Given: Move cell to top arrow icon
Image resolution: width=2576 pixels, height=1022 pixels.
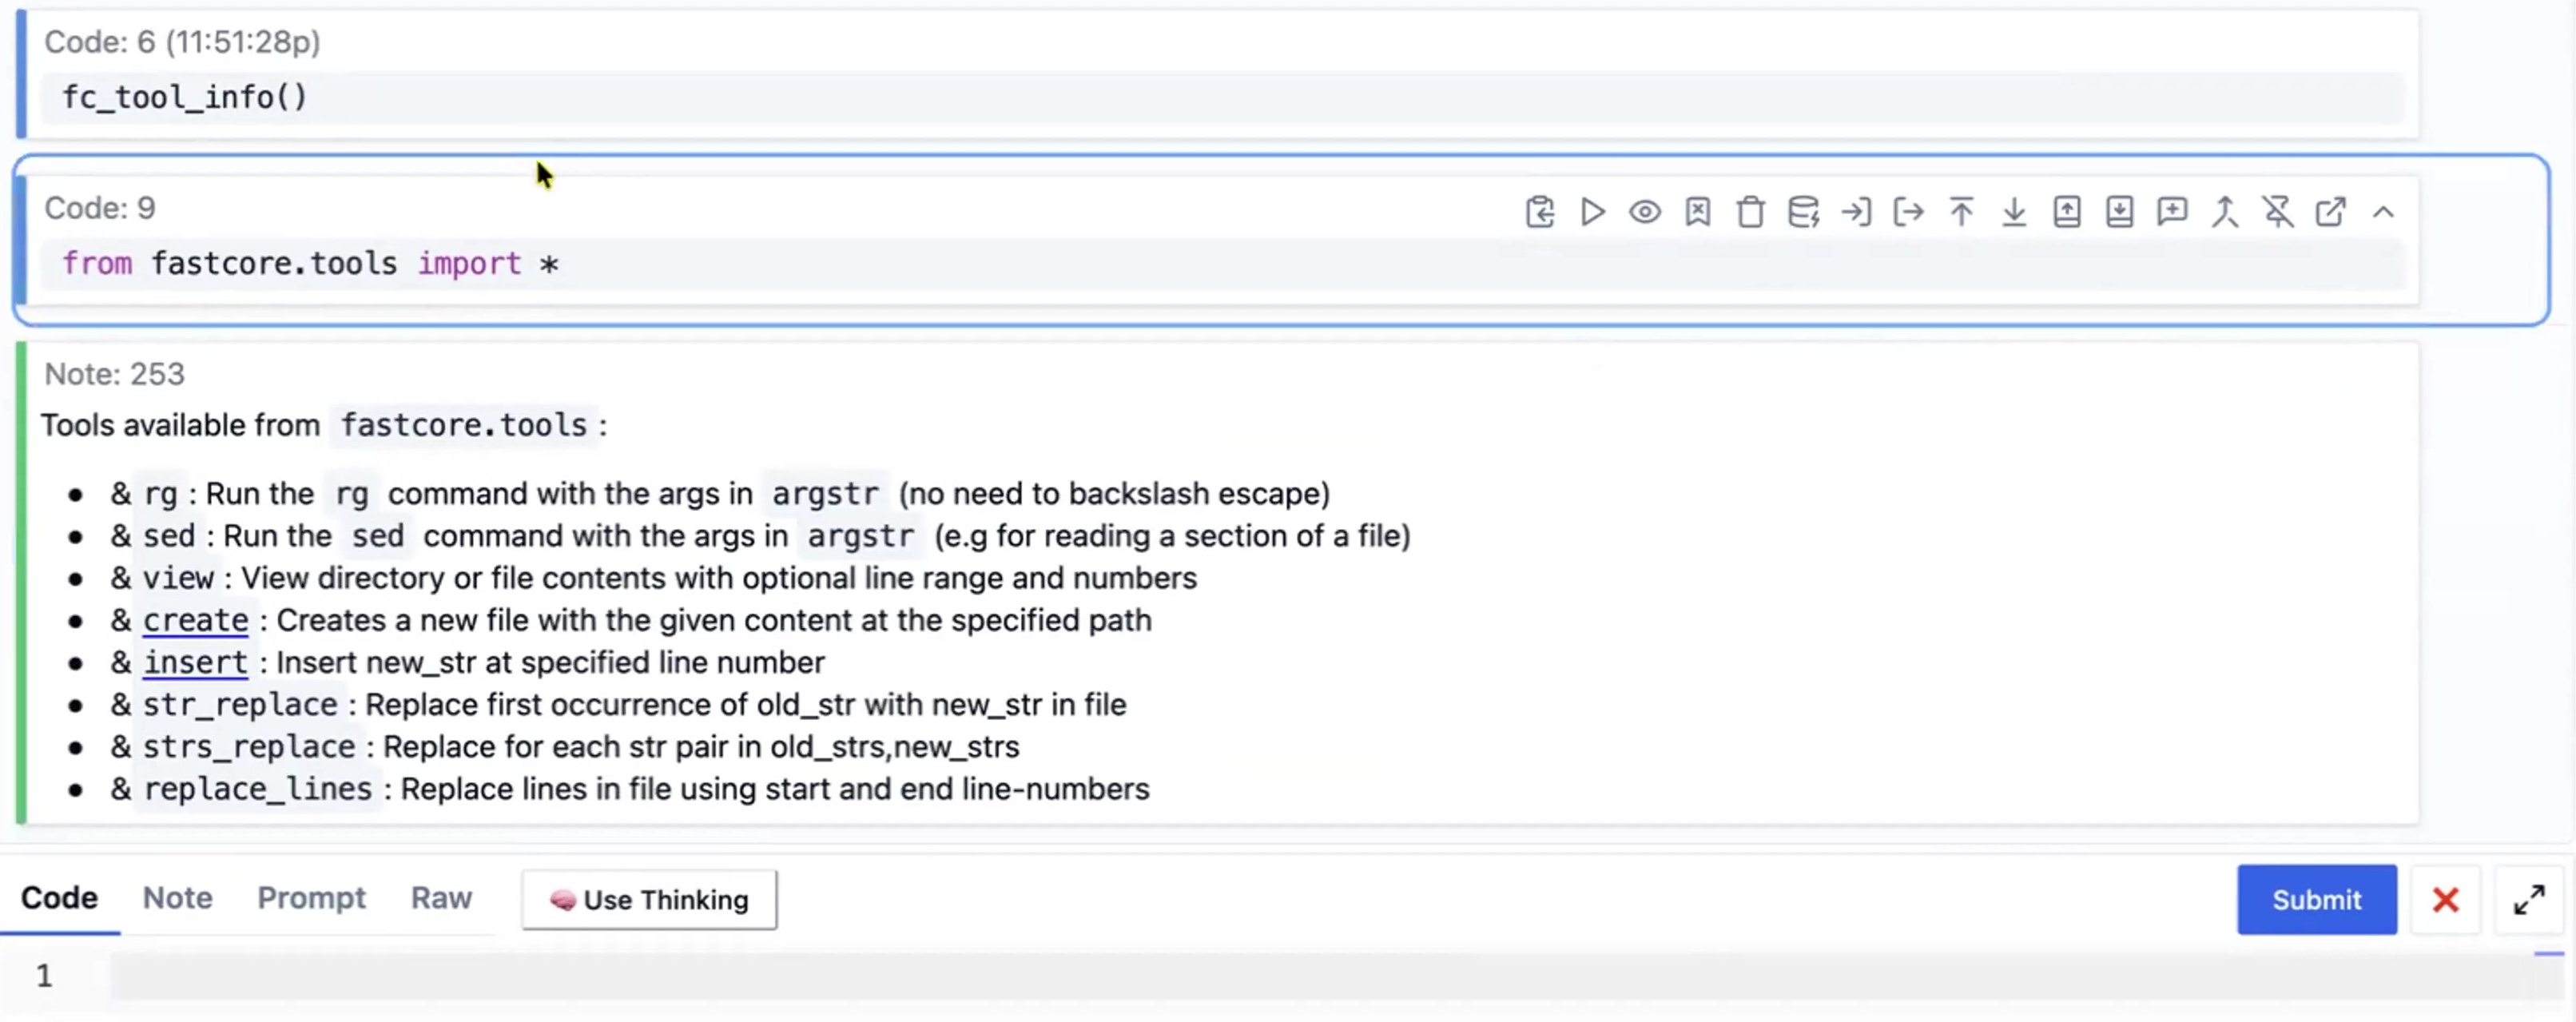Looking at the screenshot, I should [x=1961, y=212].
